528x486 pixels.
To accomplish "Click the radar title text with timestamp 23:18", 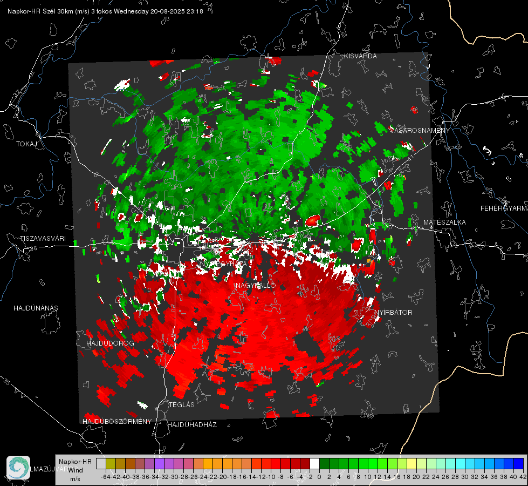I will (105, 11).
